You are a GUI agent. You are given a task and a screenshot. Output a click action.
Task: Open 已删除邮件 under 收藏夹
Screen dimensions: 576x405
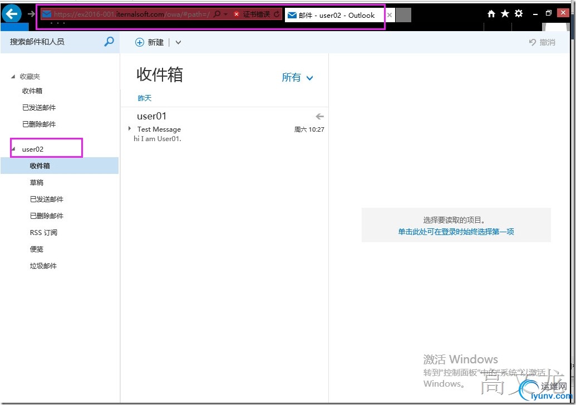(39, 124)
